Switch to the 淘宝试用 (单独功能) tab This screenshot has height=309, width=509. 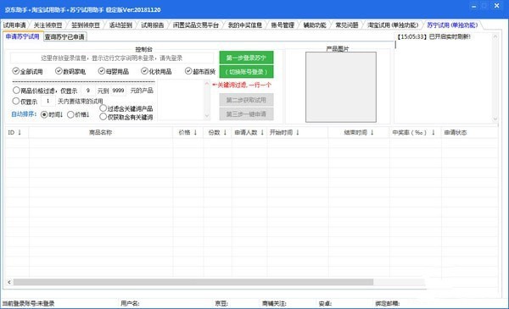[x=393, y=25]
